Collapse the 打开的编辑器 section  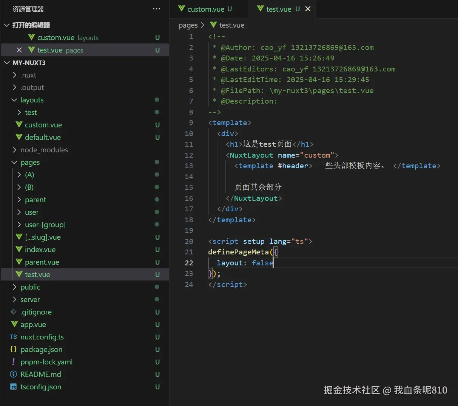[7, 25]
